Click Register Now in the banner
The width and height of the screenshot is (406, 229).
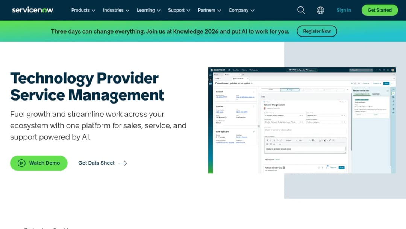pos(317,31)
